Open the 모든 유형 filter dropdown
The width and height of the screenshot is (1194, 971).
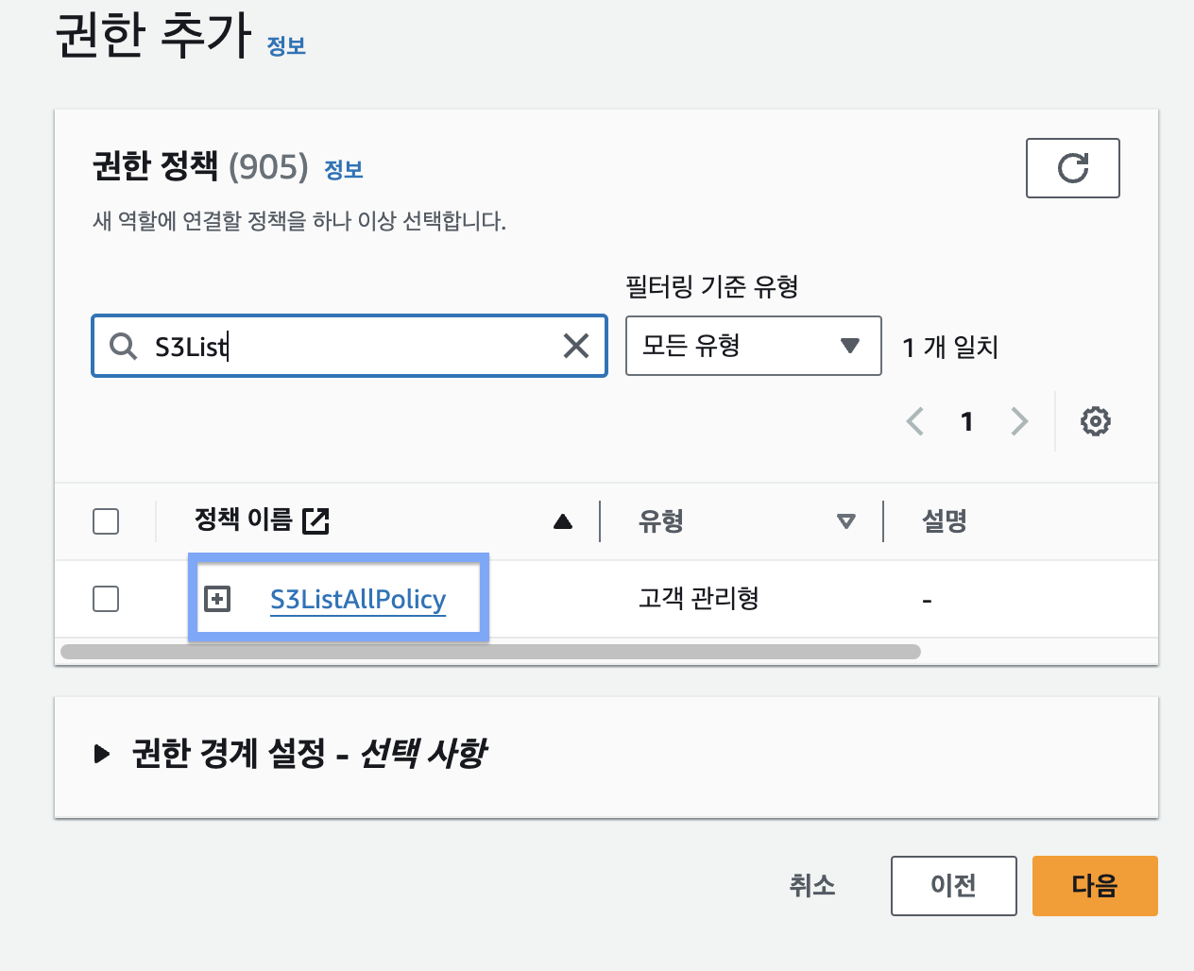click(753, 346)
